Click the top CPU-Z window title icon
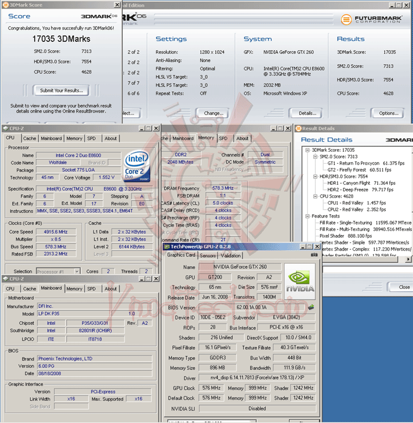 5,128
